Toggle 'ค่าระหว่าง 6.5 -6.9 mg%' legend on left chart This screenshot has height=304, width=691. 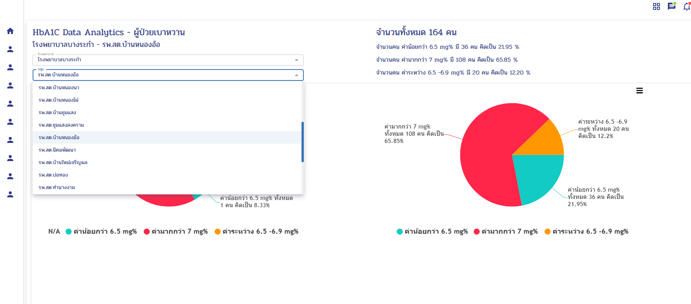pyautogui.click(x=257, y=231)
